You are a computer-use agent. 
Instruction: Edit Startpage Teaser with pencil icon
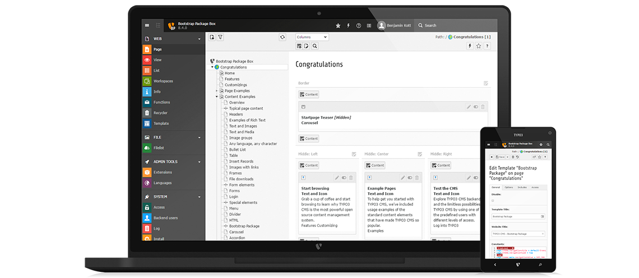point(469,106)
